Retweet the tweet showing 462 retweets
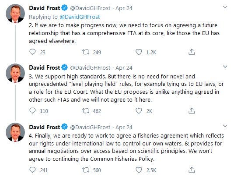This screenshot has height=177, width=234. [x=86, y=111]
